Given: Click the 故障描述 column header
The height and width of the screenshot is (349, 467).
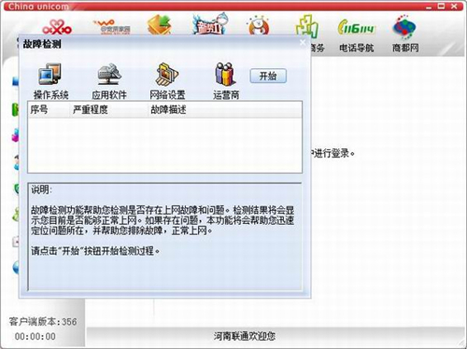Looking at the screenshot, I should (x=225, y=109).
